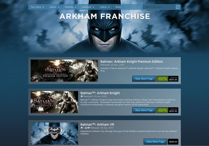Click Windows icon under Arkham VR title
Image resolution: width=209 pixels, height=146 pixels.
(82, 128)
